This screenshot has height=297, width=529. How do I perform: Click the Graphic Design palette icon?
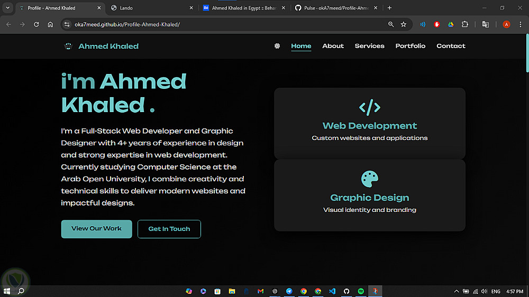point(369,179)
